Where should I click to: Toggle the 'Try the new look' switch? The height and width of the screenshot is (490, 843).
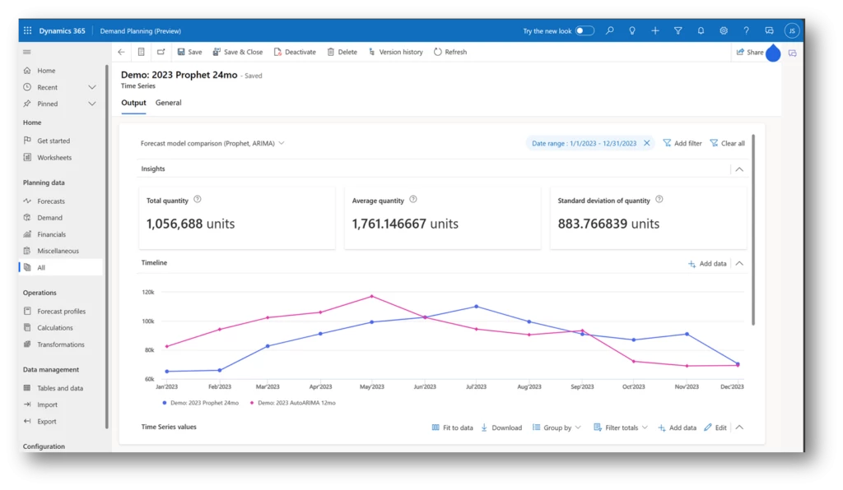click(585, 31)
